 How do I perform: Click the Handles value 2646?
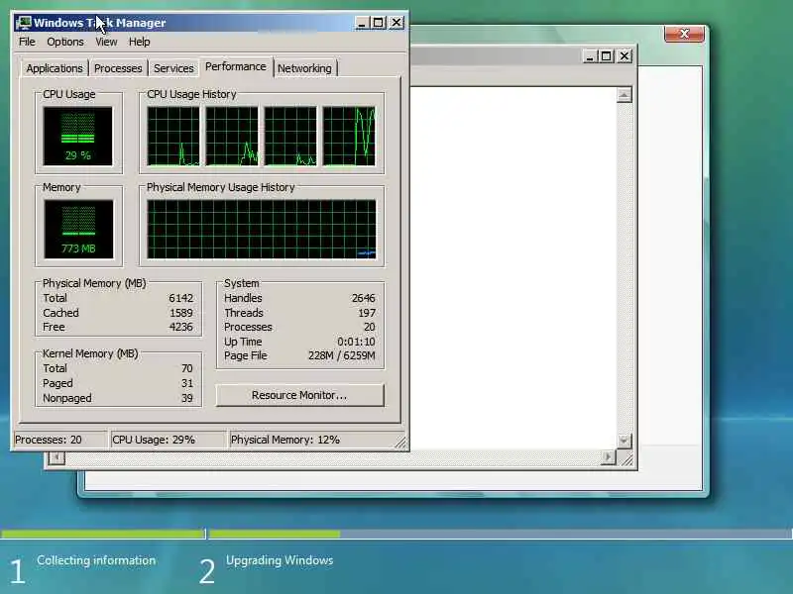(363, 298)
